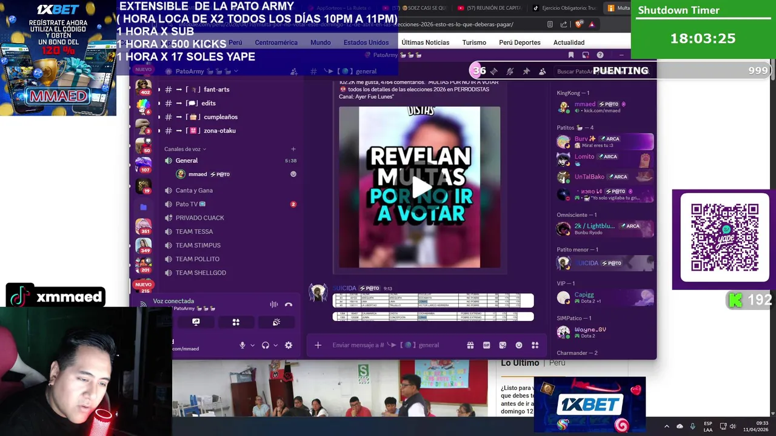Join the TEAM STIMPUS voice channel

pos(230,245)
